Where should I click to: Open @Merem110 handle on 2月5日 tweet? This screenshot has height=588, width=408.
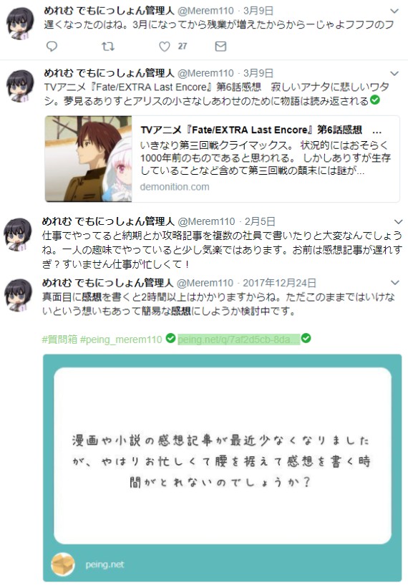click(206, 221)
